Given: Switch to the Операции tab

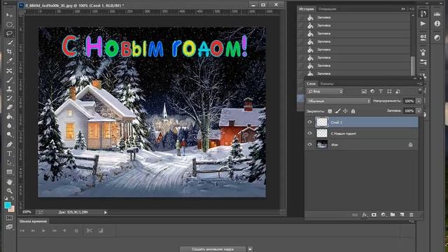Looking at the screenshot, I should tap(327, 9).
